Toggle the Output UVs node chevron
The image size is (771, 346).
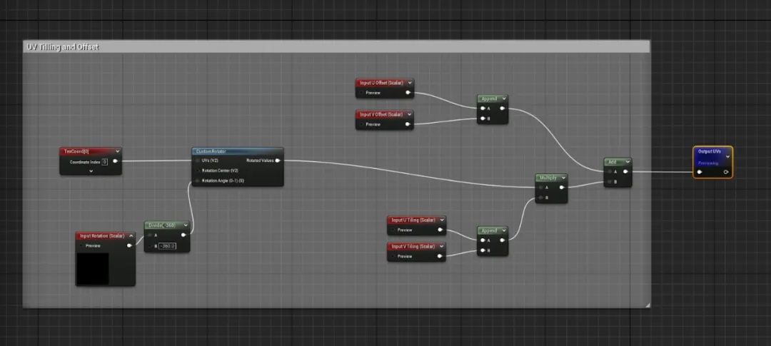(x=727, y=157)
